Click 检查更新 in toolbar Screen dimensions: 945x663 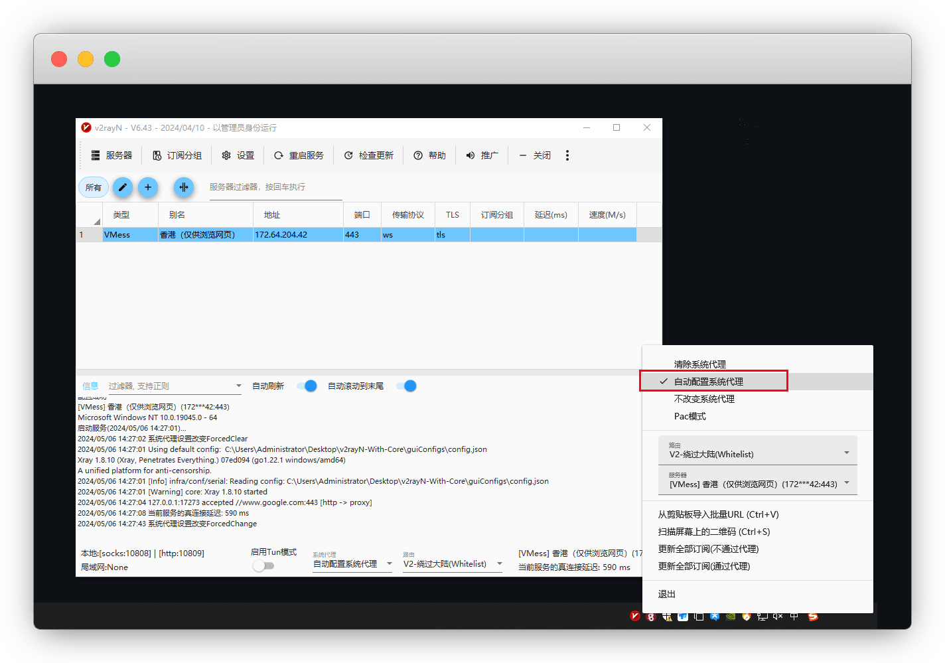pyautogui.click(x=348, y=155)
